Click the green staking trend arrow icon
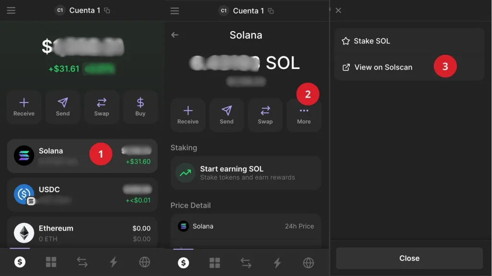 185,172
